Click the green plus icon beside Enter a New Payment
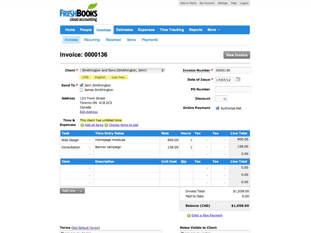This screenshot has width=311, height=233. 189,216
